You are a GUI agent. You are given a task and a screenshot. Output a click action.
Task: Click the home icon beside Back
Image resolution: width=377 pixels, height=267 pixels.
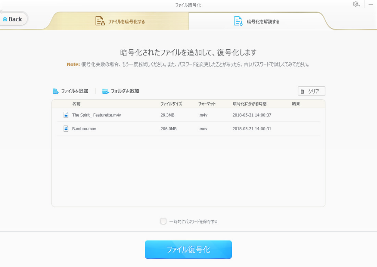click(5, 19)
